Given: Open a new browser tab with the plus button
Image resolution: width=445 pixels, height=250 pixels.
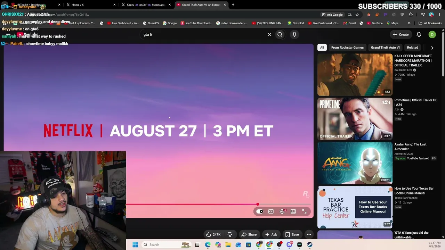Looking at the screenshot, I should (233, 5).
